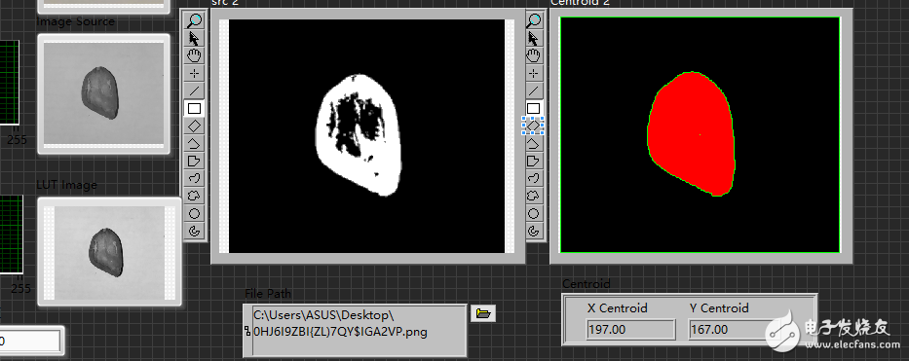
Task: Choose the pointer Selection tool beside Centroid 2
Action: [x=533, y=38]
